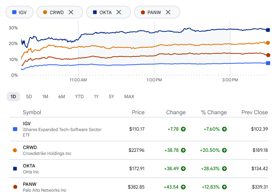Click the navy icon in OKTA chip
Screen dimensions: 280x196
coord(95,12)
